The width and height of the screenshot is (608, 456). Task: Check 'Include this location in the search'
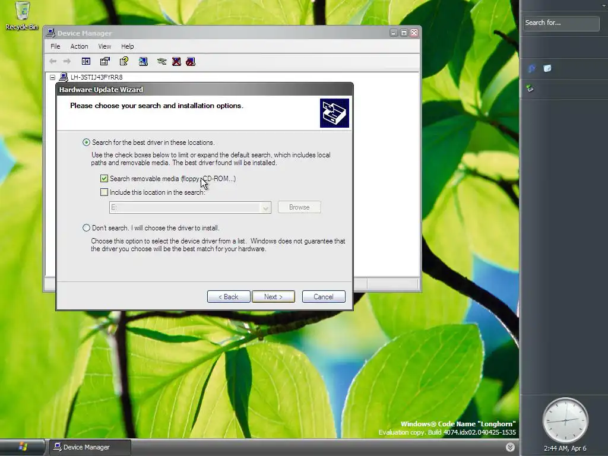104,192
